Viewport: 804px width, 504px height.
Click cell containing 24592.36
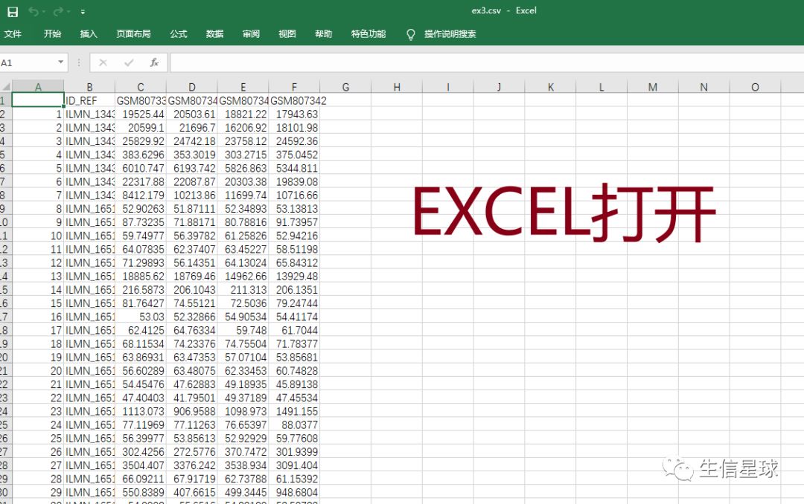pos(294,141)
